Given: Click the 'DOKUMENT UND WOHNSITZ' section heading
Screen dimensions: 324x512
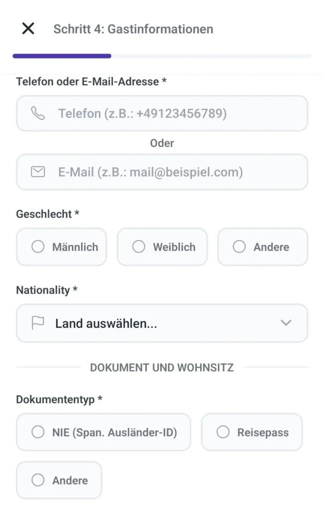Looking at the screenshot, I should [x=162, y=367].
